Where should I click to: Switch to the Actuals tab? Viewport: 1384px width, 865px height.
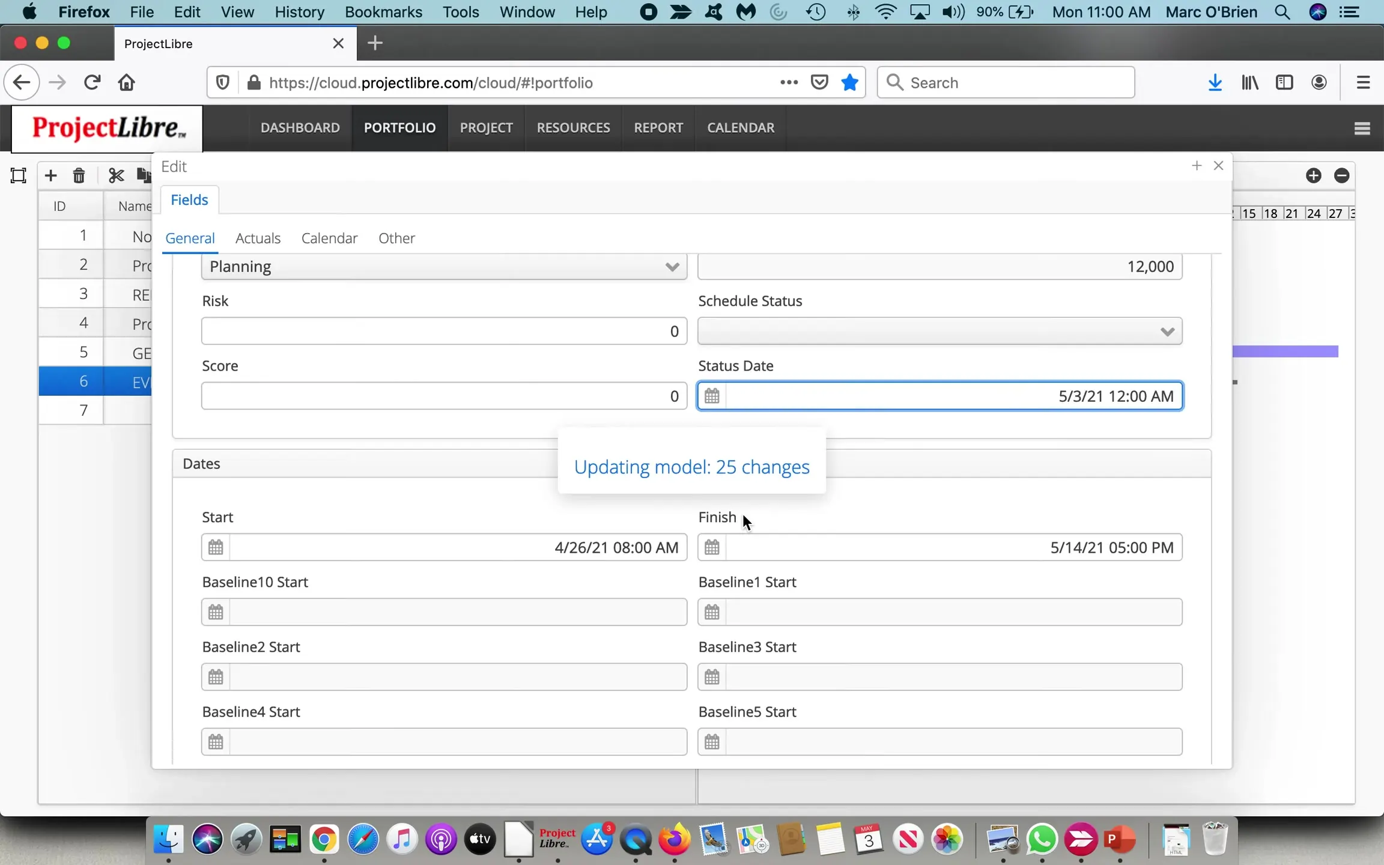[258, 238]
